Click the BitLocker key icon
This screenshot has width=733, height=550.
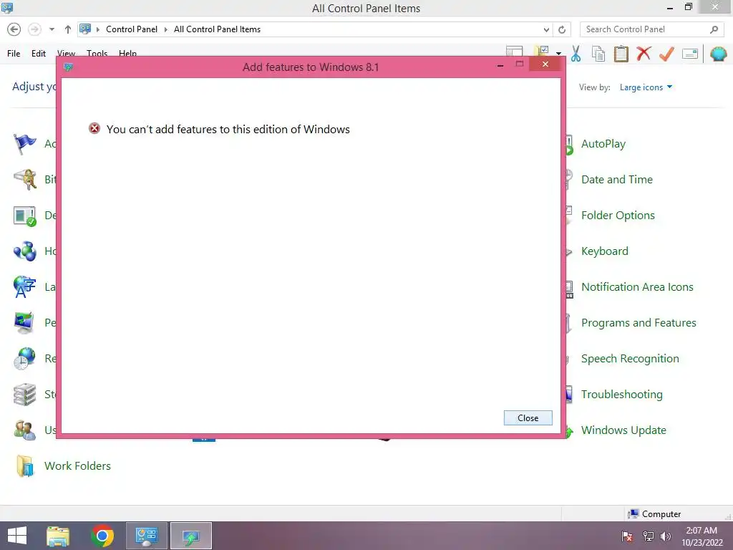coord(25,180)
